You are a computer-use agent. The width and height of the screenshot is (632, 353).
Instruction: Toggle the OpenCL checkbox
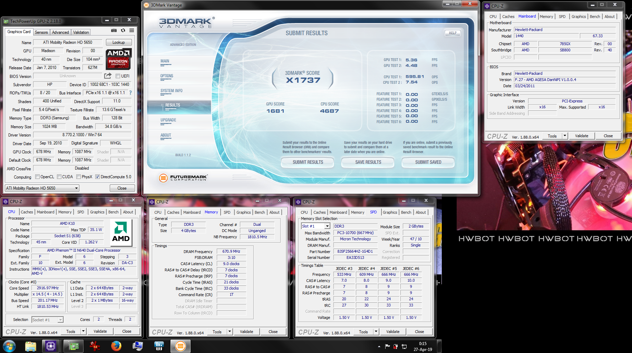(x=37, y=177)
